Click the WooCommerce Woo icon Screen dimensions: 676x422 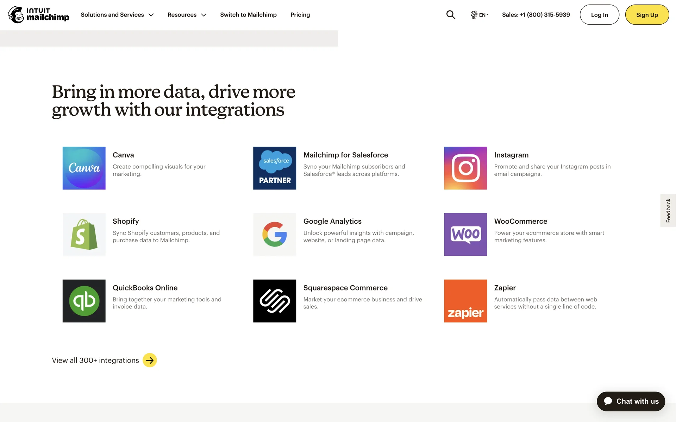click(x=465, y=234)
